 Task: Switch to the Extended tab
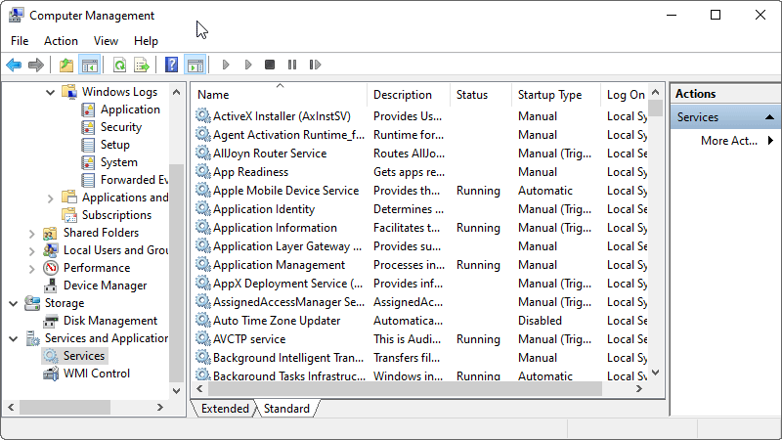225,409
